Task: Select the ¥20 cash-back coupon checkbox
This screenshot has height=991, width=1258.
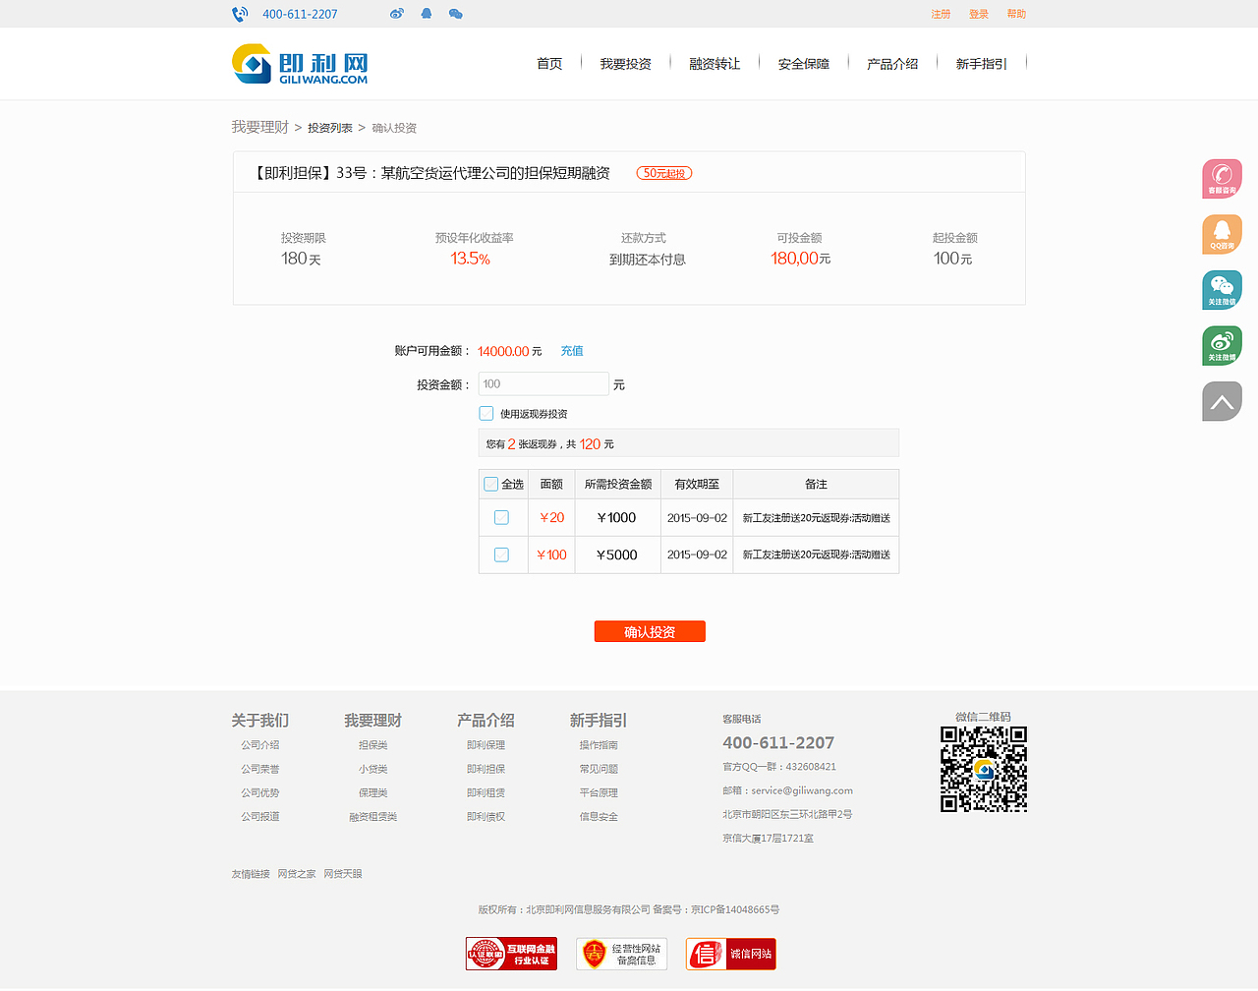Action: [x=502, y=517]
